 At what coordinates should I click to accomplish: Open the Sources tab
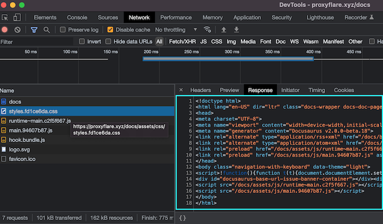108,17
